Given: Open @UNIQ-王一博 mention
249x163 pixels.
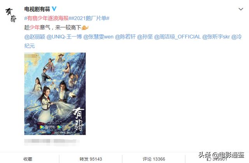Looking at the screenshot, I should (x=64, y=37).
